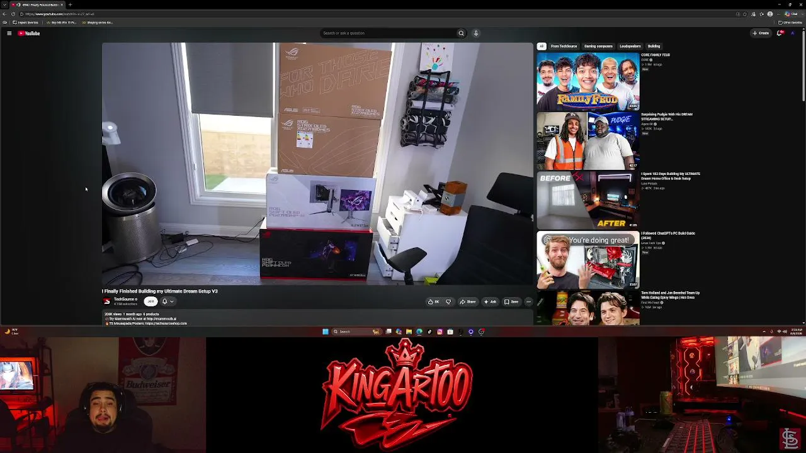
Task: Go back with the browser back arrow
Action: (x=5, y=14)
